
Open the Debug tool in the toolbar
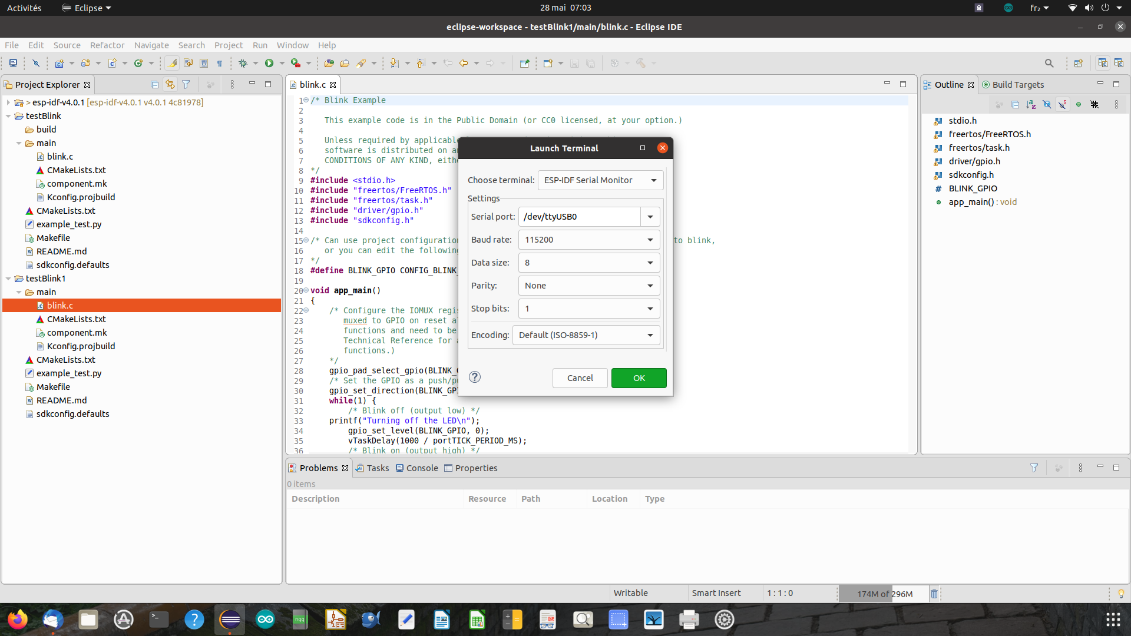click(x=243, y=63)
